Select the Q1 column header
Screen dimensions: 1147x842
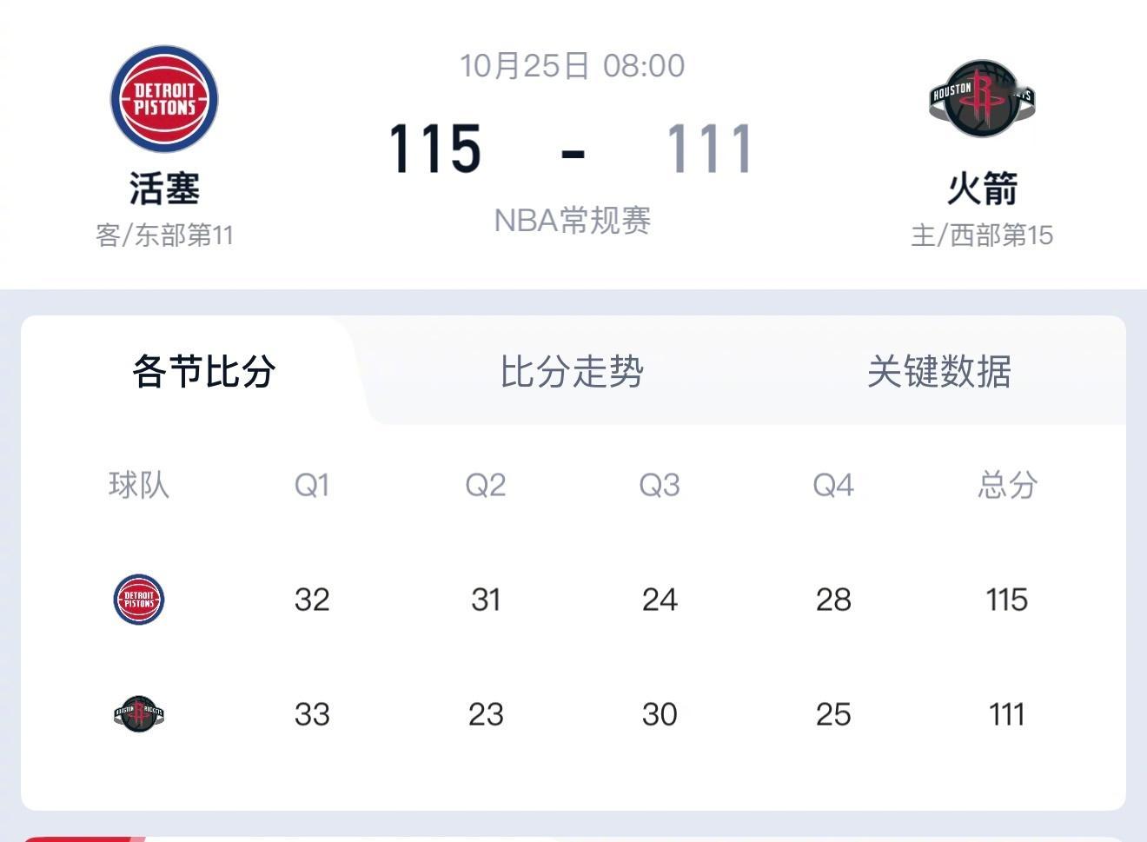(x=313, y=486)
